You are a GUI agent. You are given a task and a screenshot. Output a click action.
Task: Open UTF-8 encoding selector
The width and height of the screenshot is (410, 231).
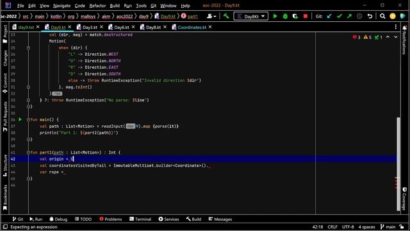pyautogui.click(x=348, y=227)
